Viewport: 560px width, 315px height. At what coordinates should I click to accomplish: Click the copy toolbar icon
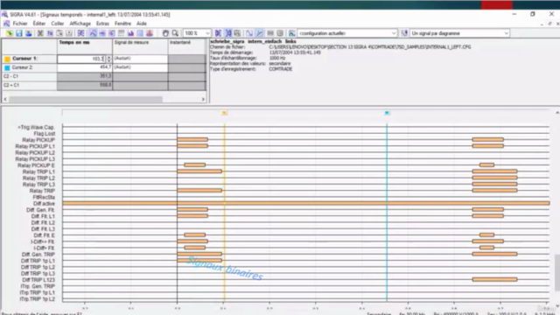coord(50,33)
